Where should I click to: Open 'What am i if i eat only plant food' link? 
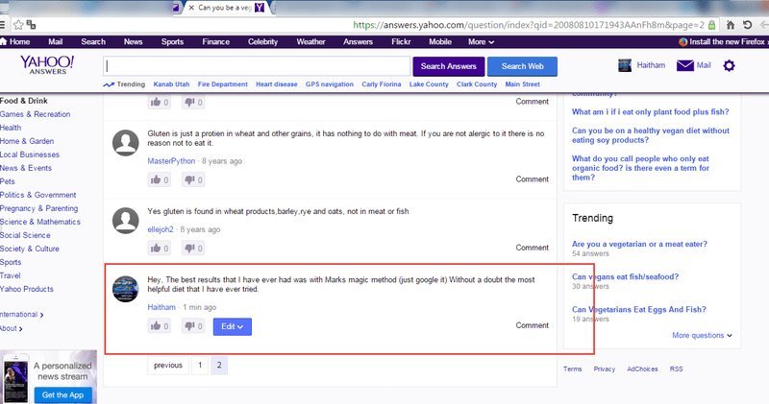tap(651, 111)
